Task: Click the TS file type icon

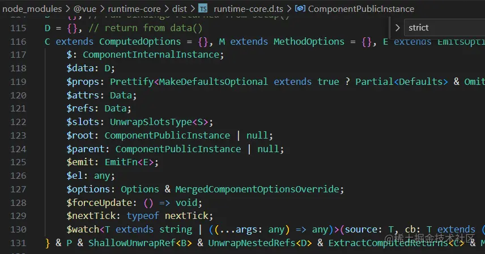Action: (203, 8)
